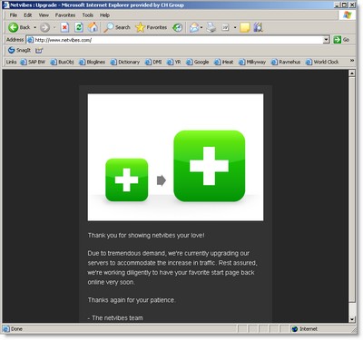Go to the Home page icon

coord(93,27)
